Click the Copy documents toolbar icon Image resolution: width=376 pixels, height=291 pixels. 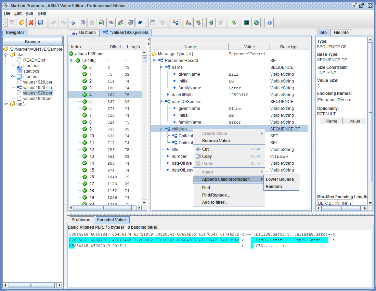coord(82,23)
